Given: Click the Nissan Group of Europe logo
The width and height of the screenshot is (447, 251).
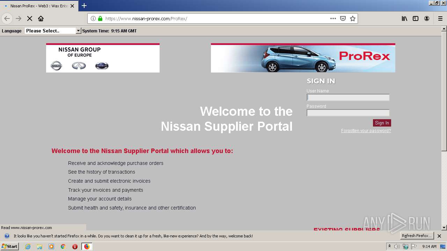Looking at the screenshot, I should [103, 58].
